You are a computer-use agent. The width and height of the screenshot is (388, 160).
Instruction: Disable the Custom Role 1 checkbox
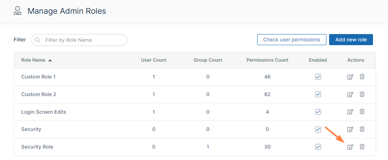click(318, 77)
